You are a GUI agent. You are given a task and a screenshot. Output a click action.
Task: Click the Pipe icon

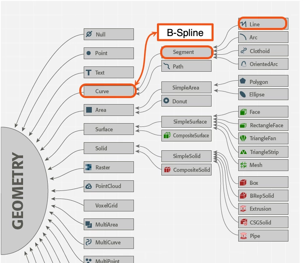point(244,236)
